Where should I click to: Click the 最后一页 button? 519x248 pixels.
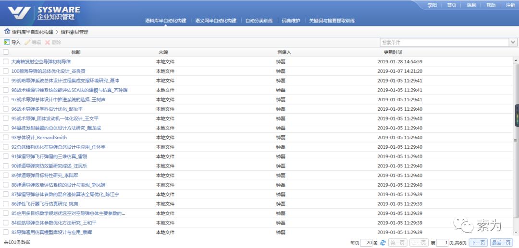coord(501,243)
